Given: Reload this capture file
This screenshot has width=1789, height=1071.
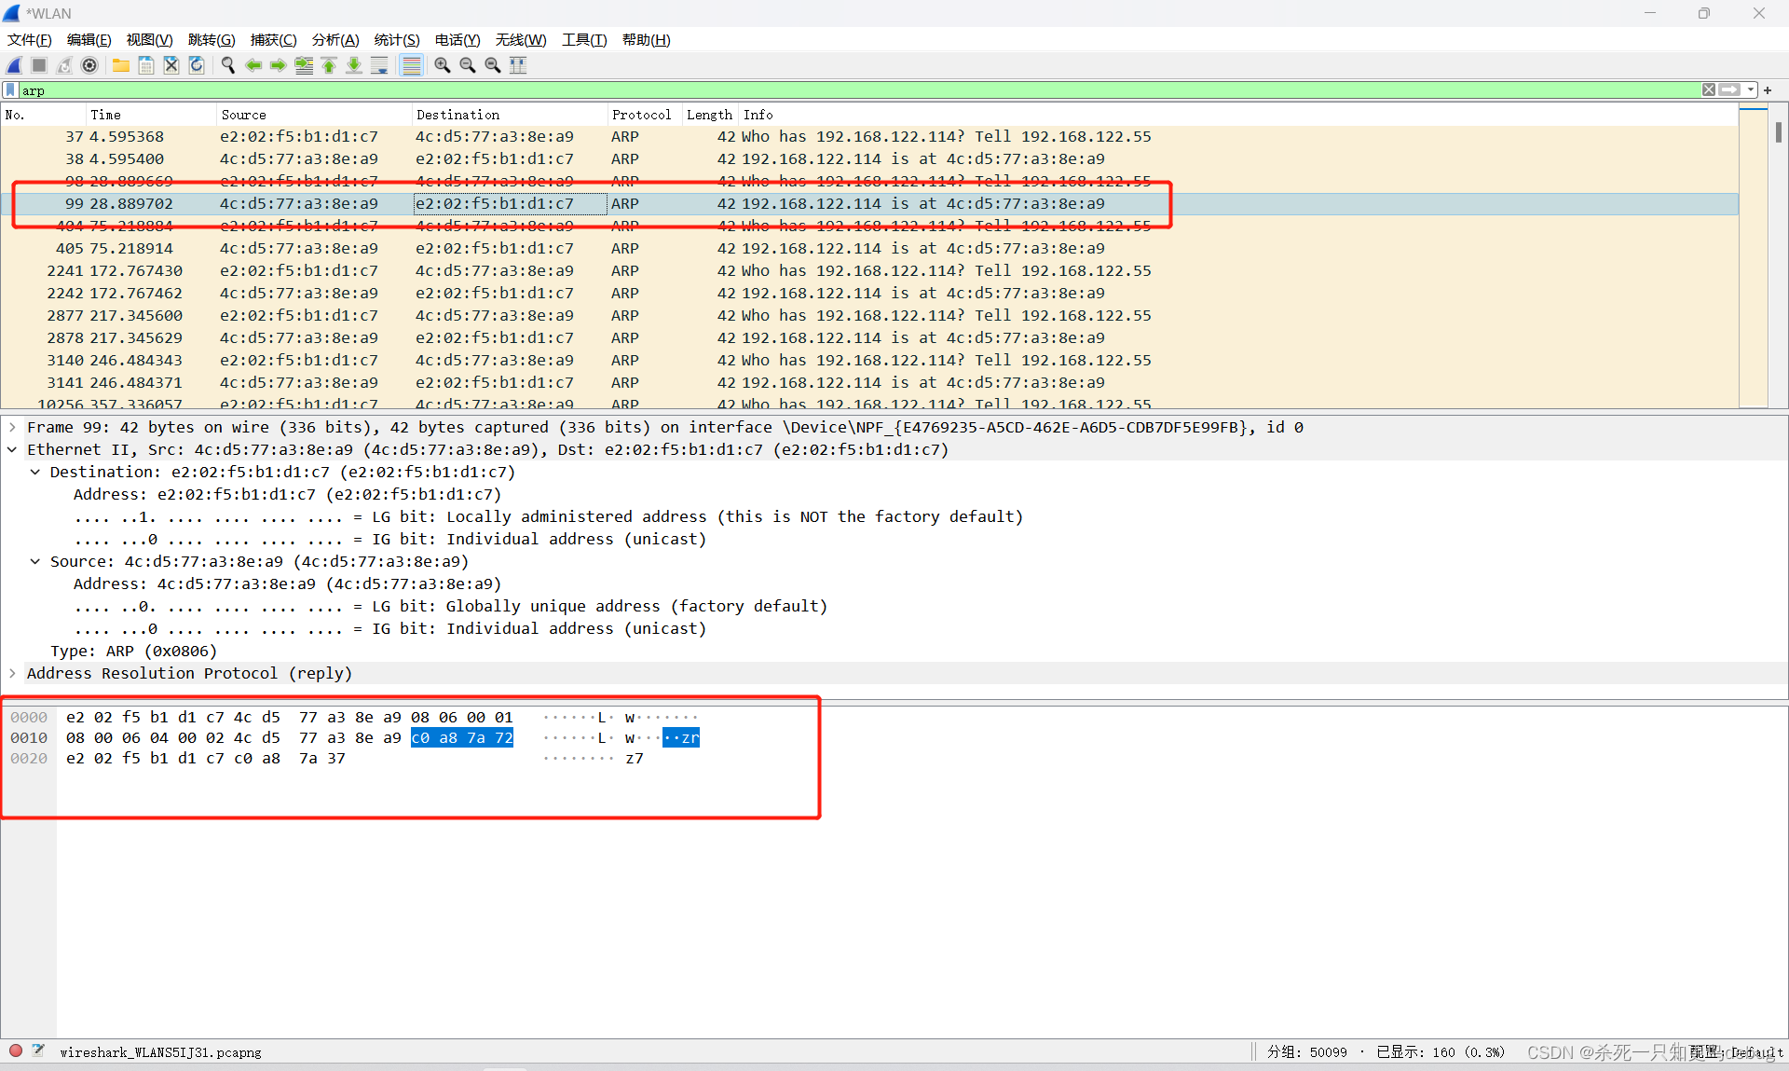Looking at the screenshot, I should point(197,65).
